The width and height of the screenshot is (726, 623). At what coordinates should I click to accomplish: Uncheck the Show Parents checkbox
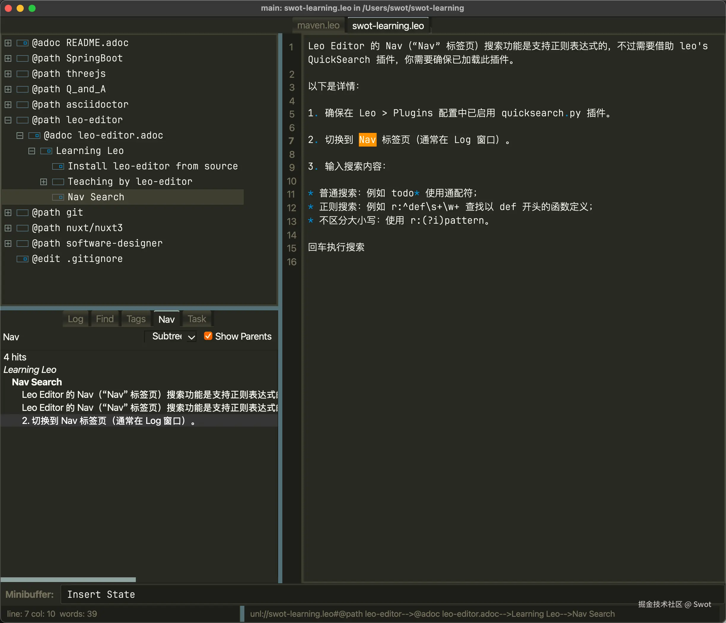tap(208, 336)
